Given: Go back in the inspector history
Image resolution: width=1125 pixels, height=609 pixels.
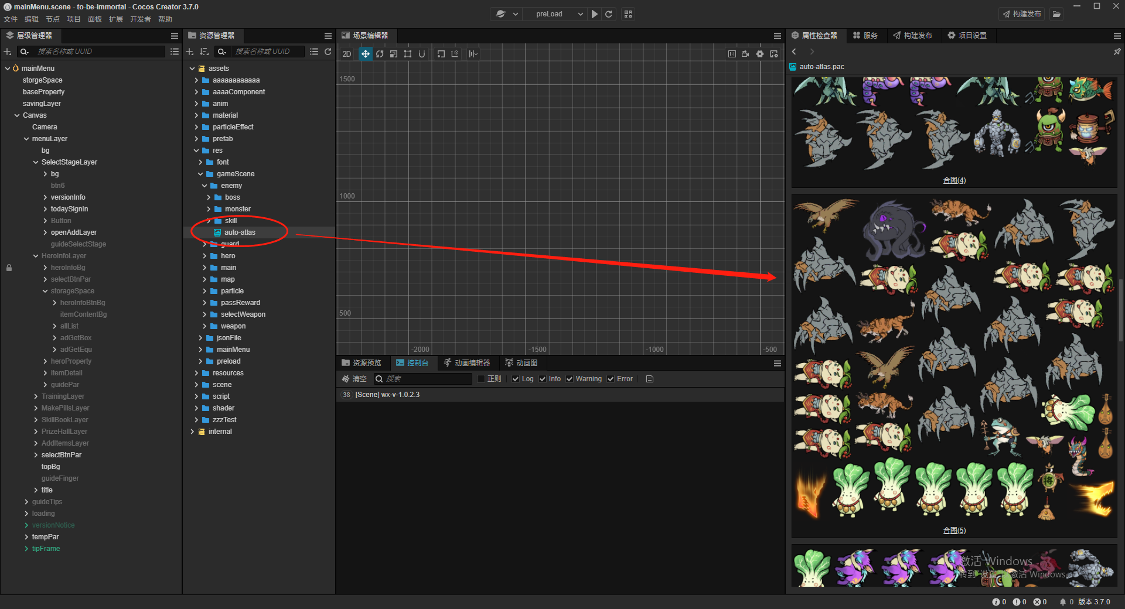Looking at the screenshot, I should [x=795, y=52].
